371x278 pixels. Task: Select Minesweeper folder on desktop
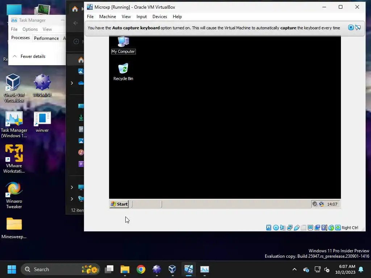point(14,228)
